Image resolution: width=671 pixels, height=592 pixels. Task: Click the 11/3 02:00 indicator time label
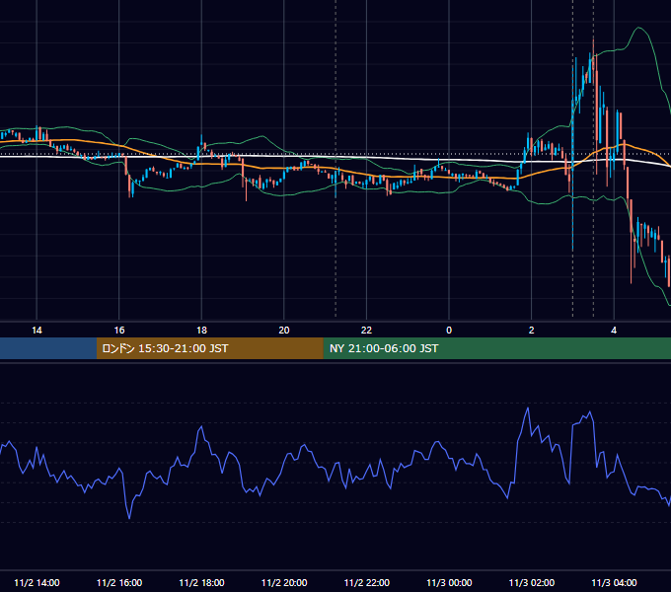tap(532, 582)
